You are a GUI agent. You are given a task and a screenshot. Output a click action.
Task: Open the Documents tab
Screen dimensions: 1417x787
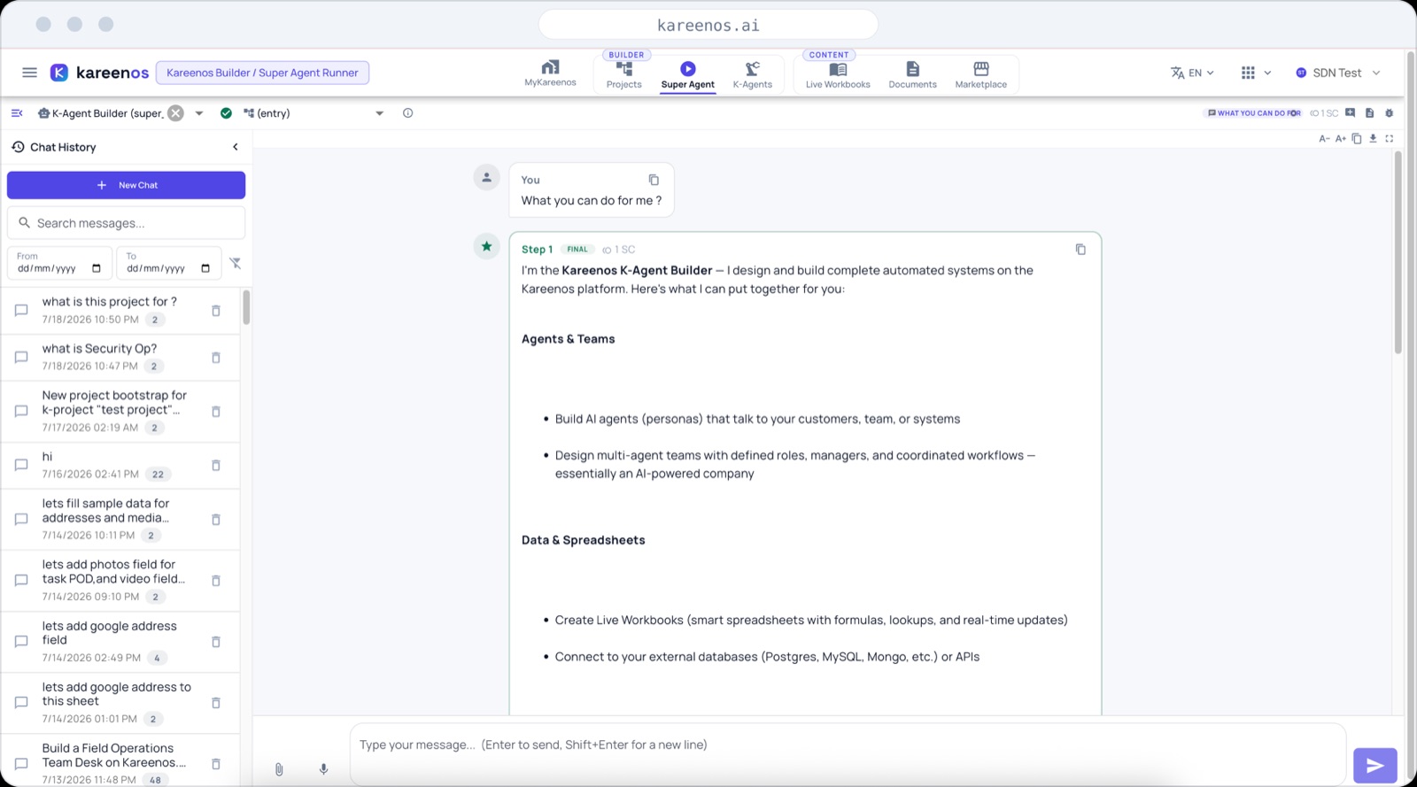[912, 74]
